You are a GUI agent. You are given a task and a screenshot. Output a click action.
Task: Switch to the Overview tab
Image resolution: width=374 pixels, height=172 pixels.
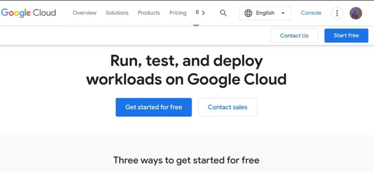[x=84, y=13]
